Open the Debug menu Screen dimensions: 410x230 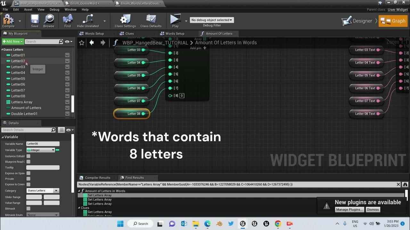click(x=54, y=10)
